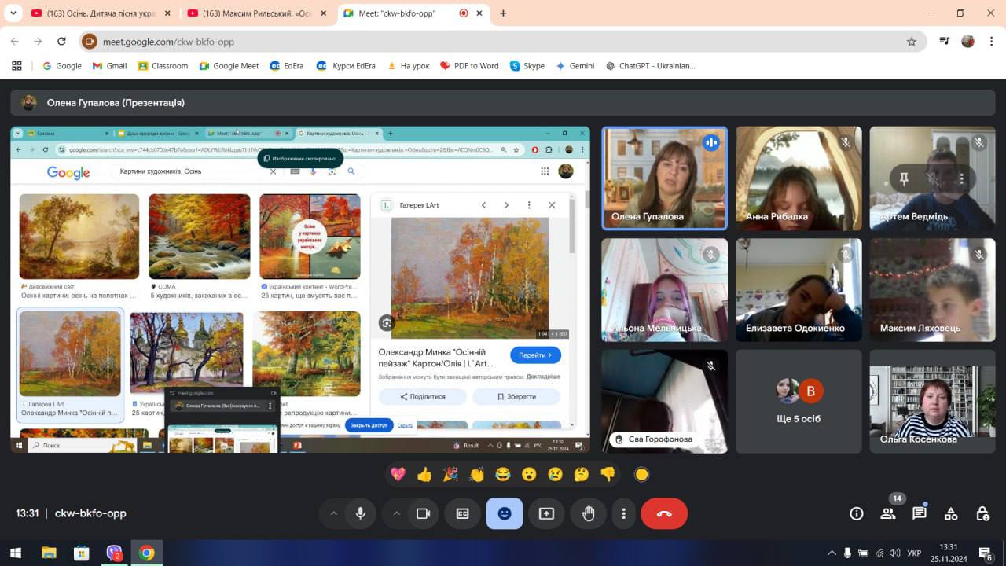Click the present screen icon

click(x=546, y=513)
